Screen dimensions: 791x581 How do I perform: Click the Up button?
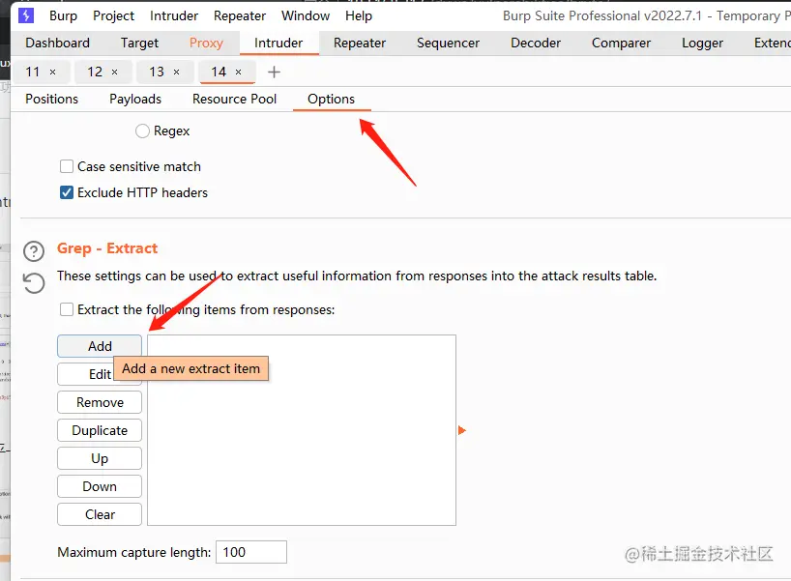click(x=100, y=458)
